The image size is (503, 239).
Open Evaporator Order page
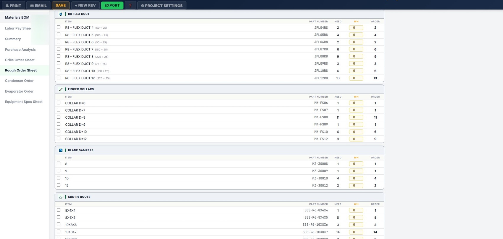pyautogui.click(x=19, y=91)
